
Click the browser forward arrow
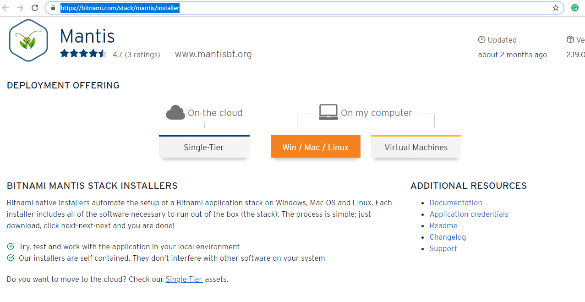pyautogui.click(x=20, y=8)
